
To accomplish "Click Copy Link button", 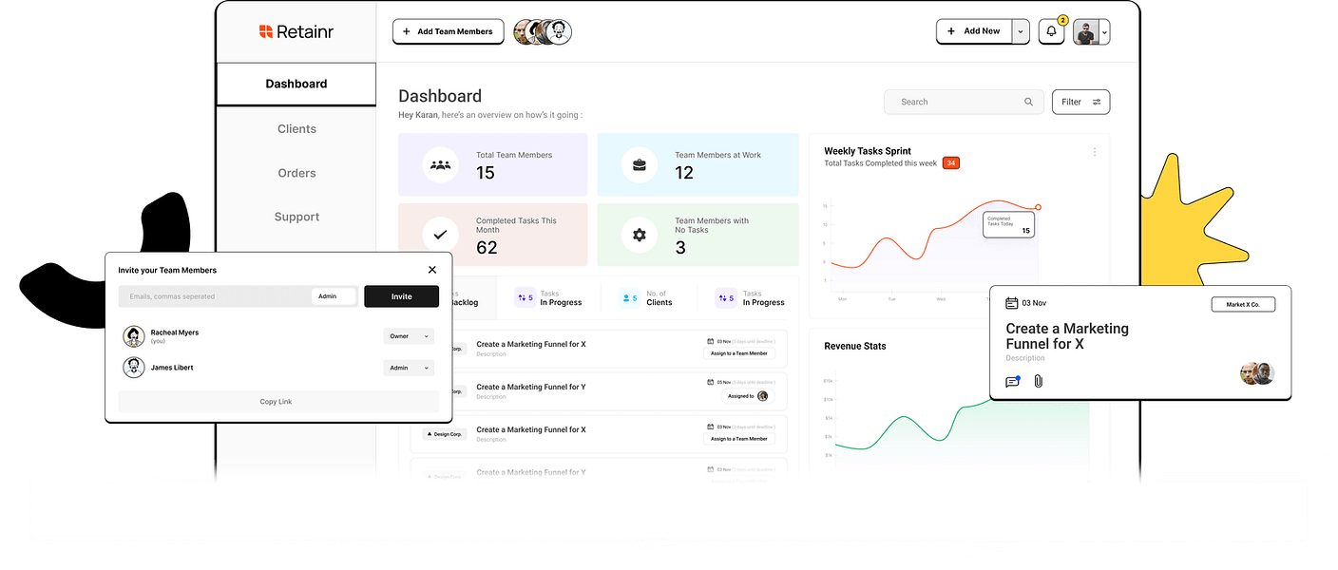I will [277, 402].
